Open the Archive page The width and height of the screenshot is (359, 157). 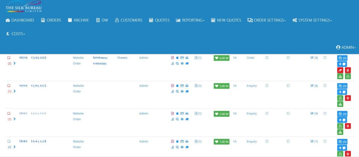pos(78,20)
